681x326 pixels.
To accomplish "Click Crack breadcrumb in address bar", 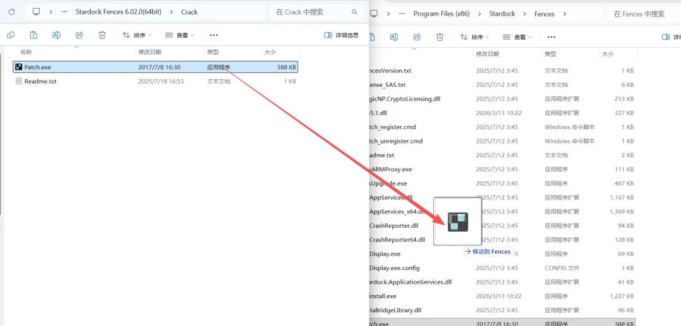I will 189,12.
